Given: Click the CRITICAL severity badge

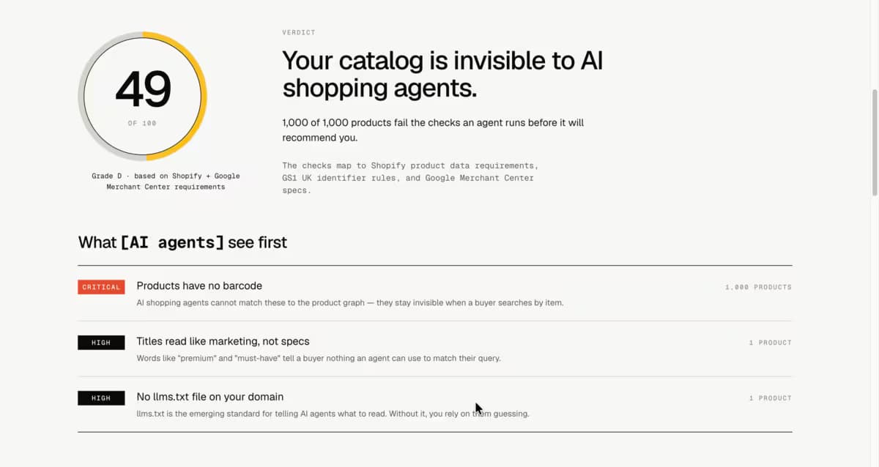Looking at the screenshot, I should pos(100,287).
